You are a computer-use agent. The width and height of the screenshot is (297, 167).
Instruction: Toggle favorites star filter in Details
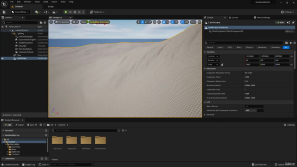[291, 43]
